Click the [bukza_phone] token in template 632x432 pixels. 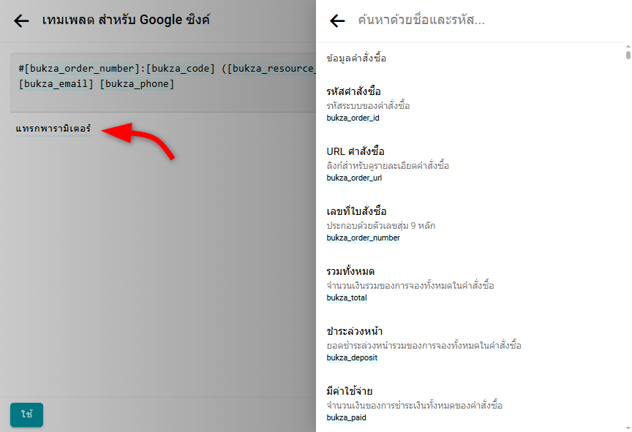tap(138, 84)
